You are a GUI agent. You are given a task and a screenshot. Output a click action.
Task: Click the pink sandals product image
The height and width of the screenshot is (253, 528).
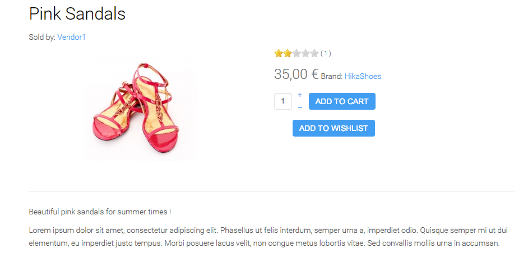point(141,107)
